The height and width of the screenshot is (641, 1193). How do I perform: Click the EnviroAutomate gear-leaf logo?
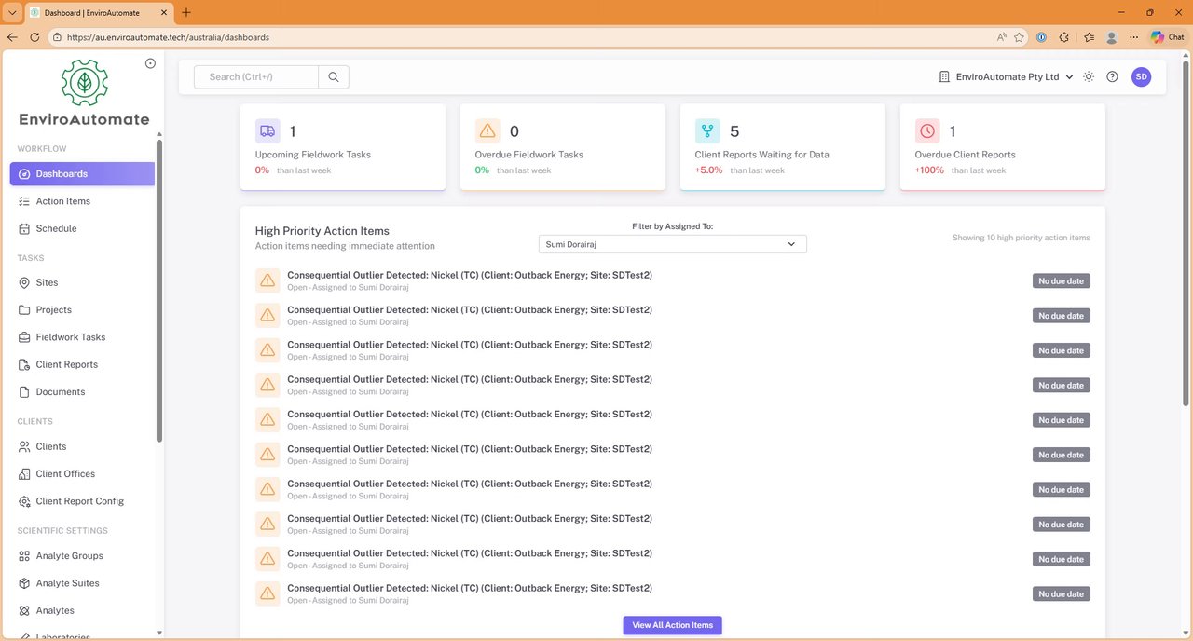[84, 83]
